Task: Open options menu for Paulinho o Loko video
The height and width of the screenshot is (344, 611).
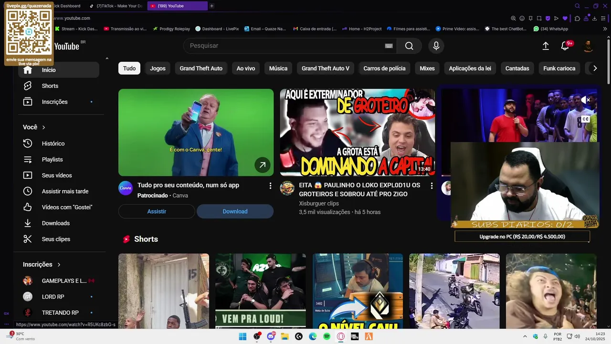Action: pos(432,185)
